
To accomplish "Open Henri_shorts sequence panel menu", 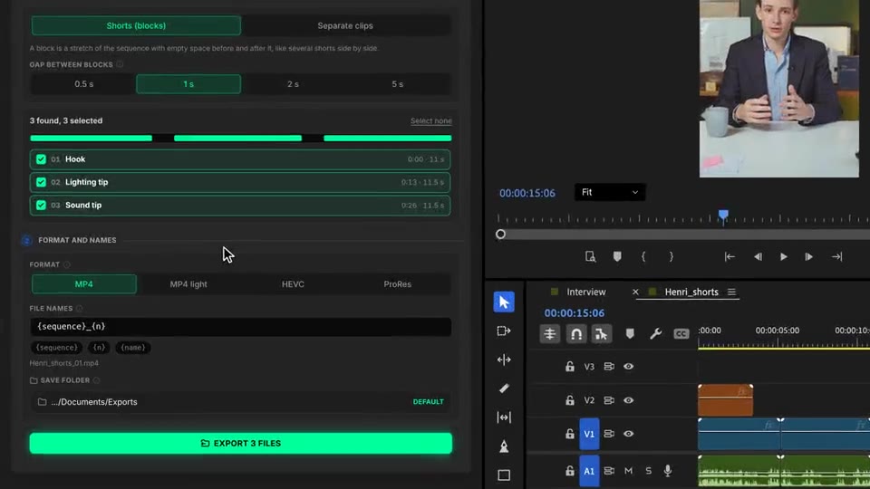I will point(731,292).
